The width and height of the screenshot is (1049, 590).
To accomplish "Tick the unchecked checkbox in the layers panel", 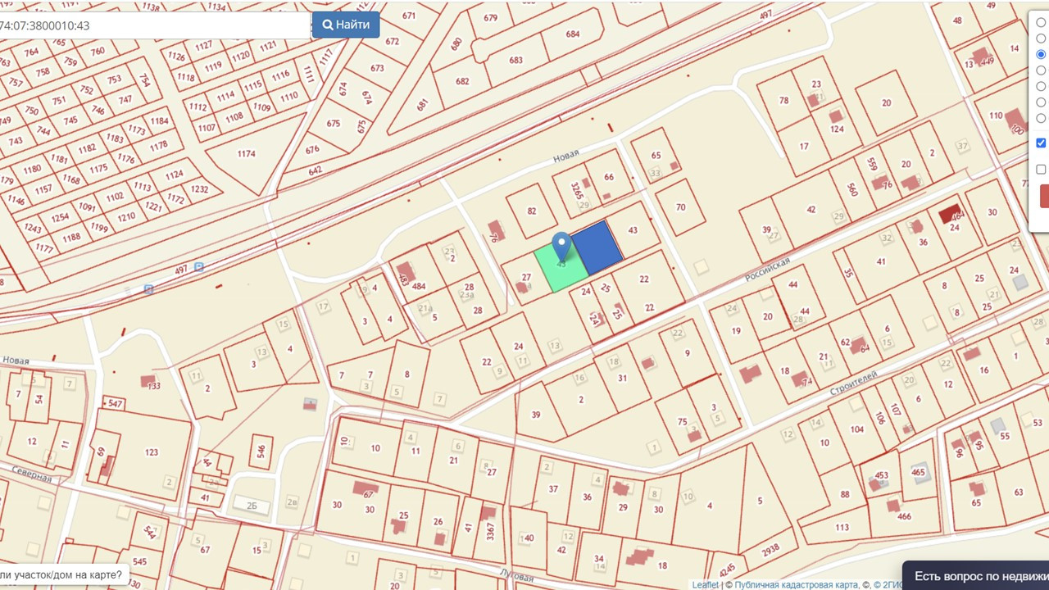I will pos(1041,170).
